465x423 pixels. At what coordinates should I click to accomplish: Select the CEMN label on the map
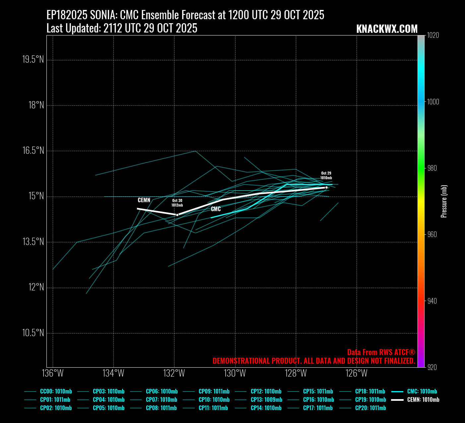144,200
